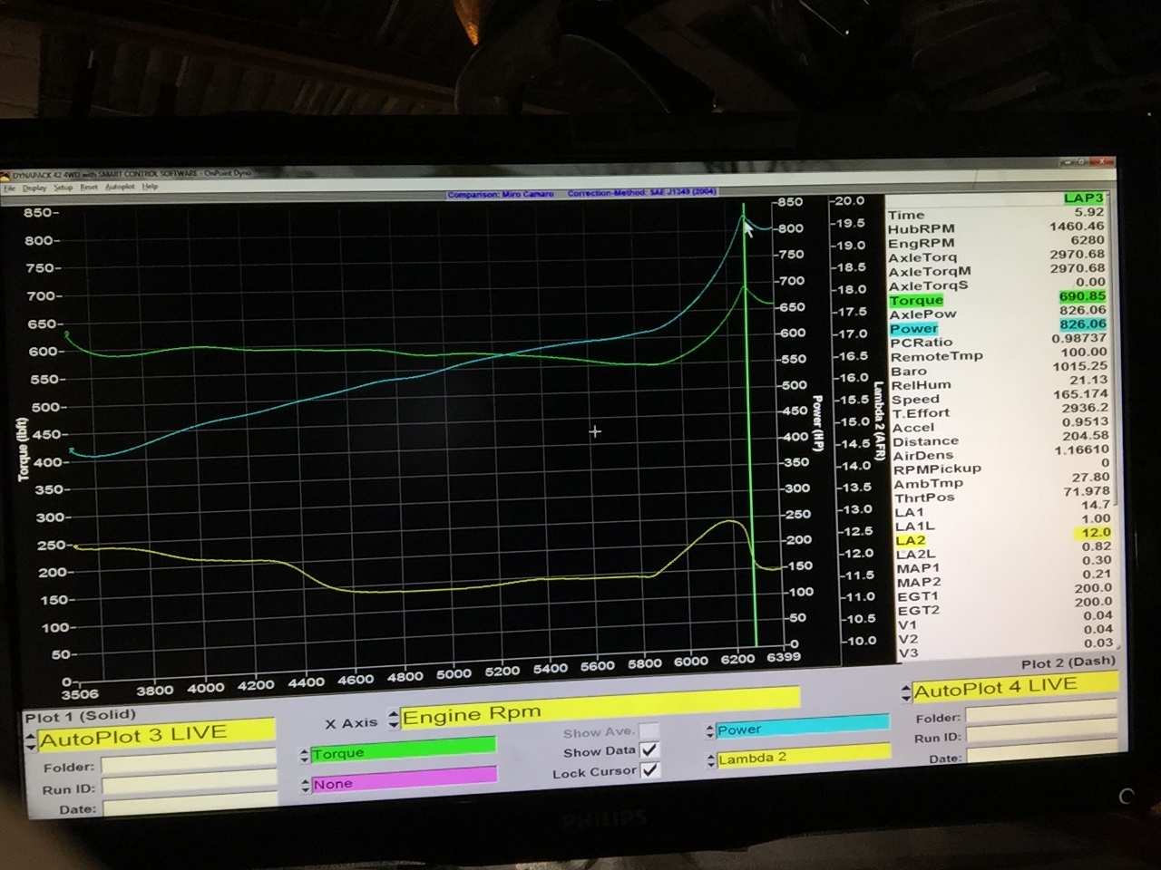Open the Help menu
The image size is (1161, 870).
point(150,187)
